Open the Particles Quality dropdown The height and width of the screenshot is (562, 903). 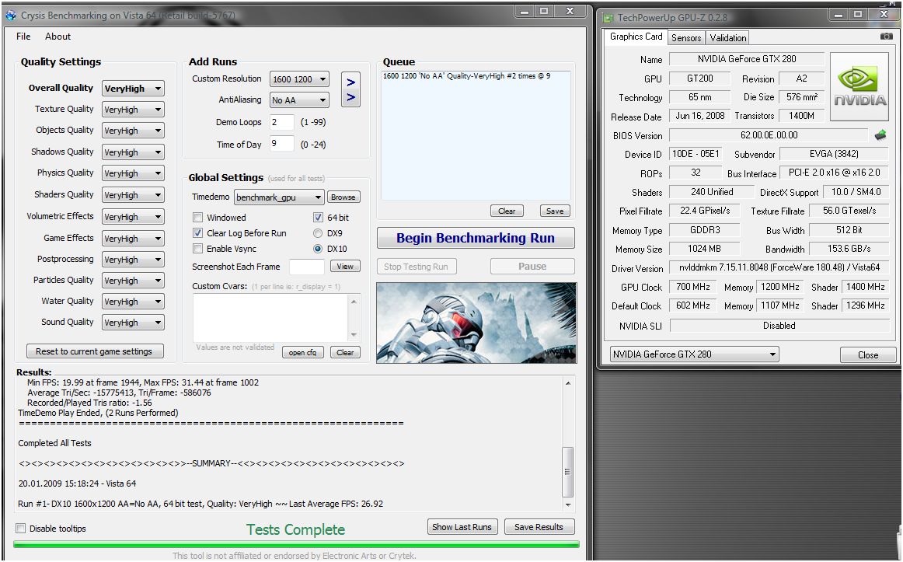(133, 281)
